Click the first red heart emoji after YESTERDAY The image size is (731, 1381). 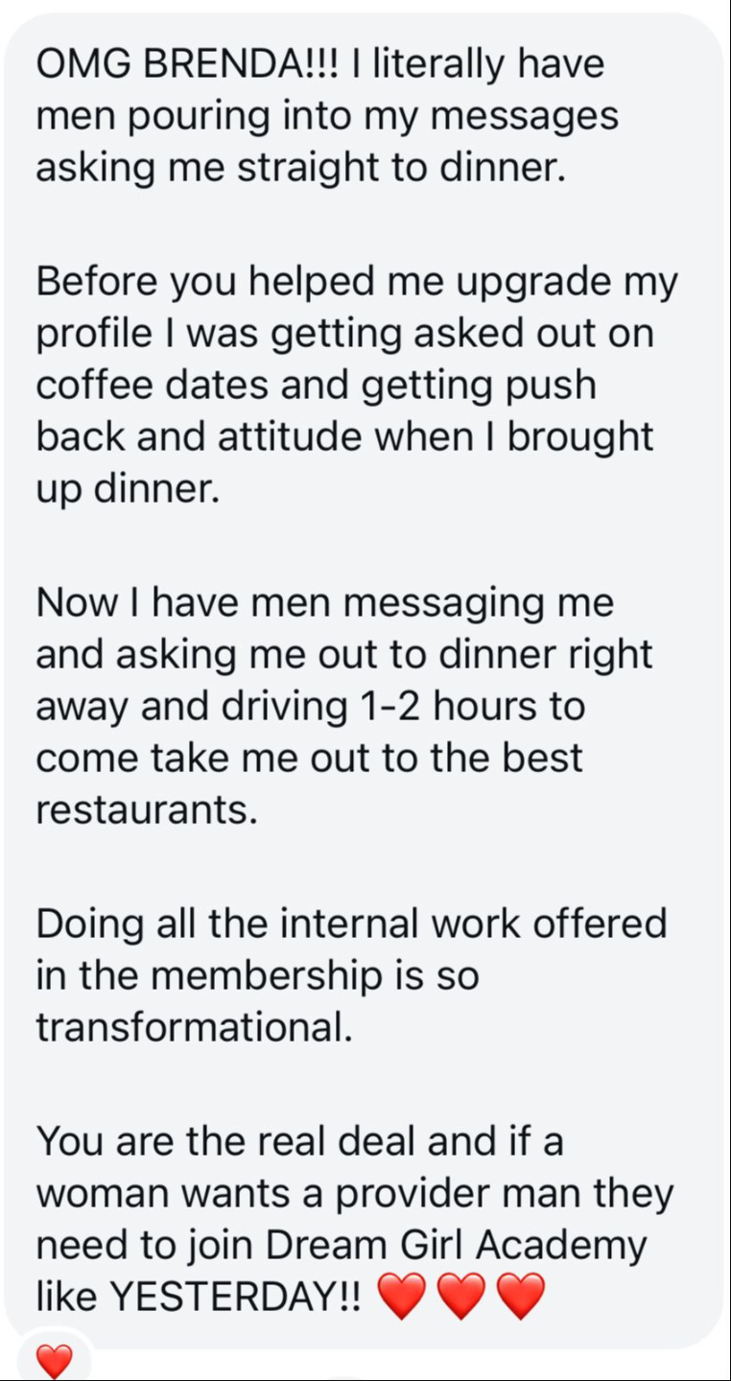(402, 1298)
